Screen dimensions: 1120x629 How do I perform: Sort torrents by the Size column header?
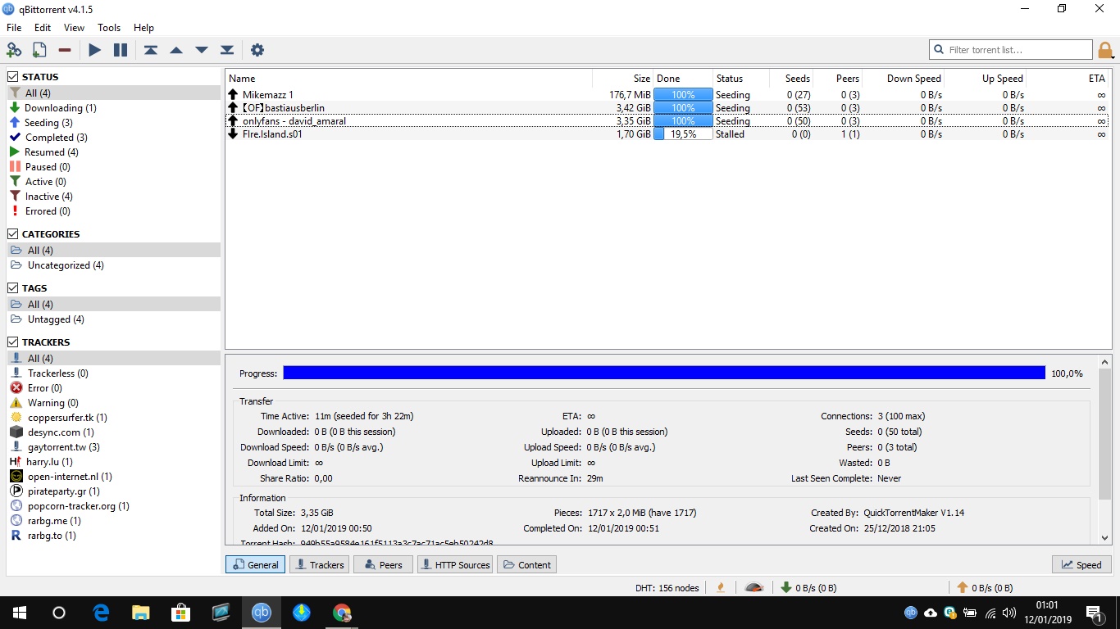click(x=641, y=79)
